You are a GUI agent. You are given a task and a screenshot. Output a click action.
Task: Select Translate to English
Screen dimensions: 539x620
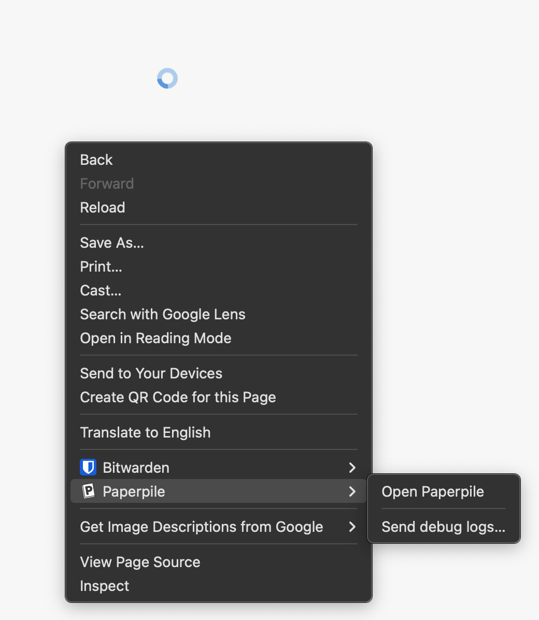[145, 432]
